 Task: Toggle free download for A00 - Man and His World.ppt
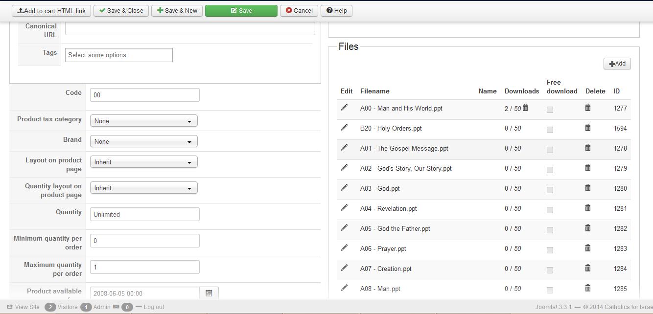click(550, 110)
